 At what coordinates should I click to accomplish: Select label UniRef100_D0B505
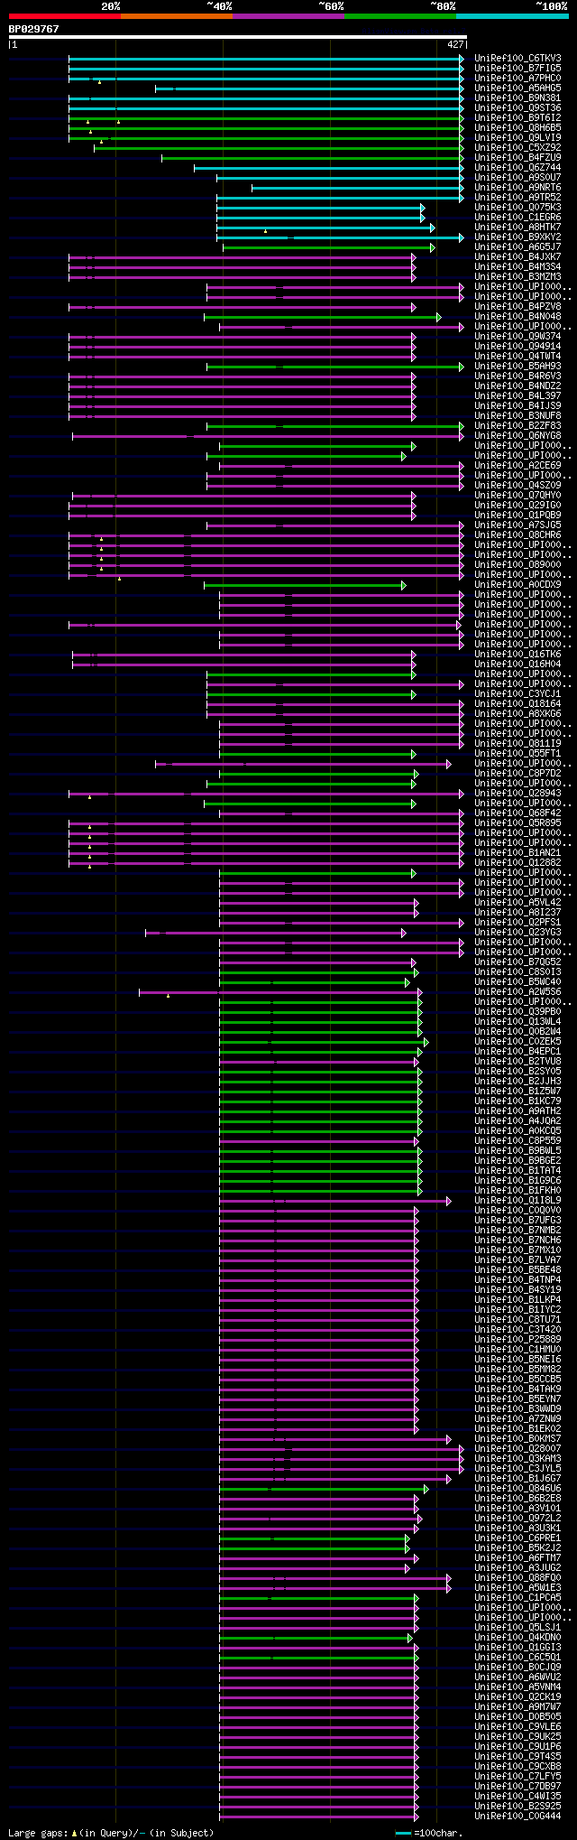tap(517, 1717)
